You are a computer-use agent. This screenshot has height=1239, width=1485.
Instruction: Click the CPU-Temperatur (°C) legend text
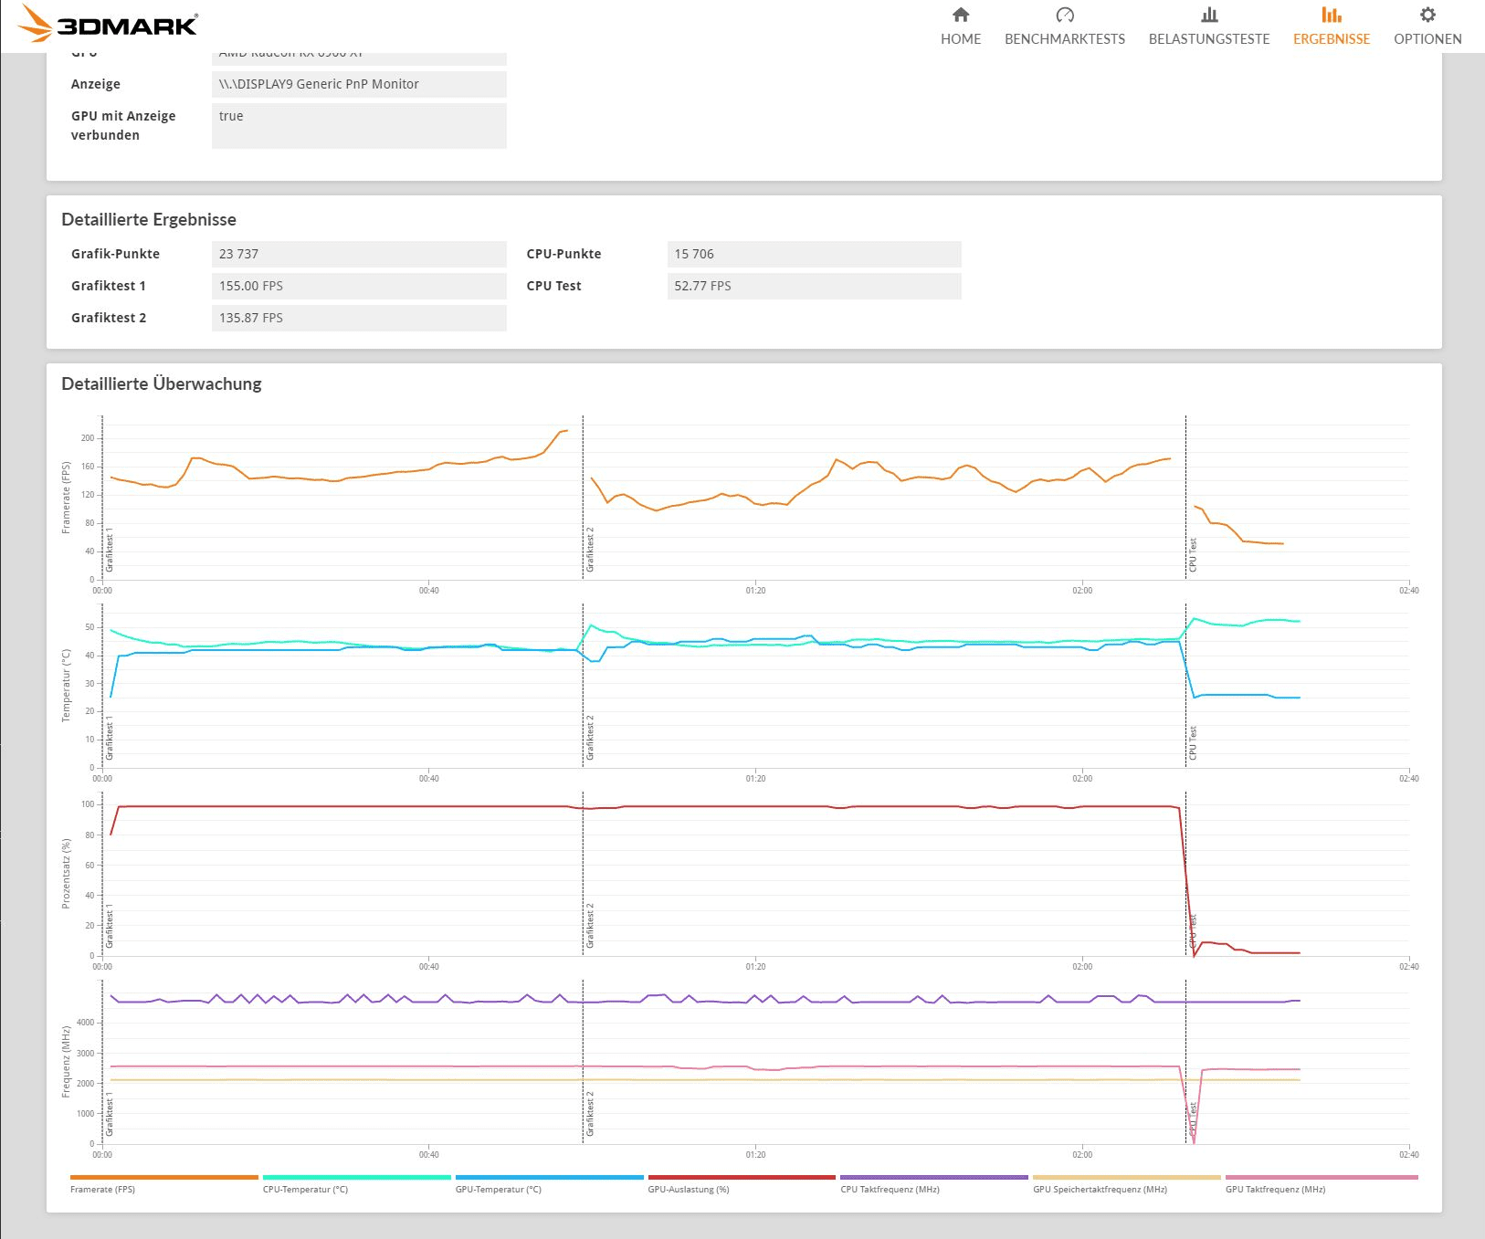point(305,1190)
